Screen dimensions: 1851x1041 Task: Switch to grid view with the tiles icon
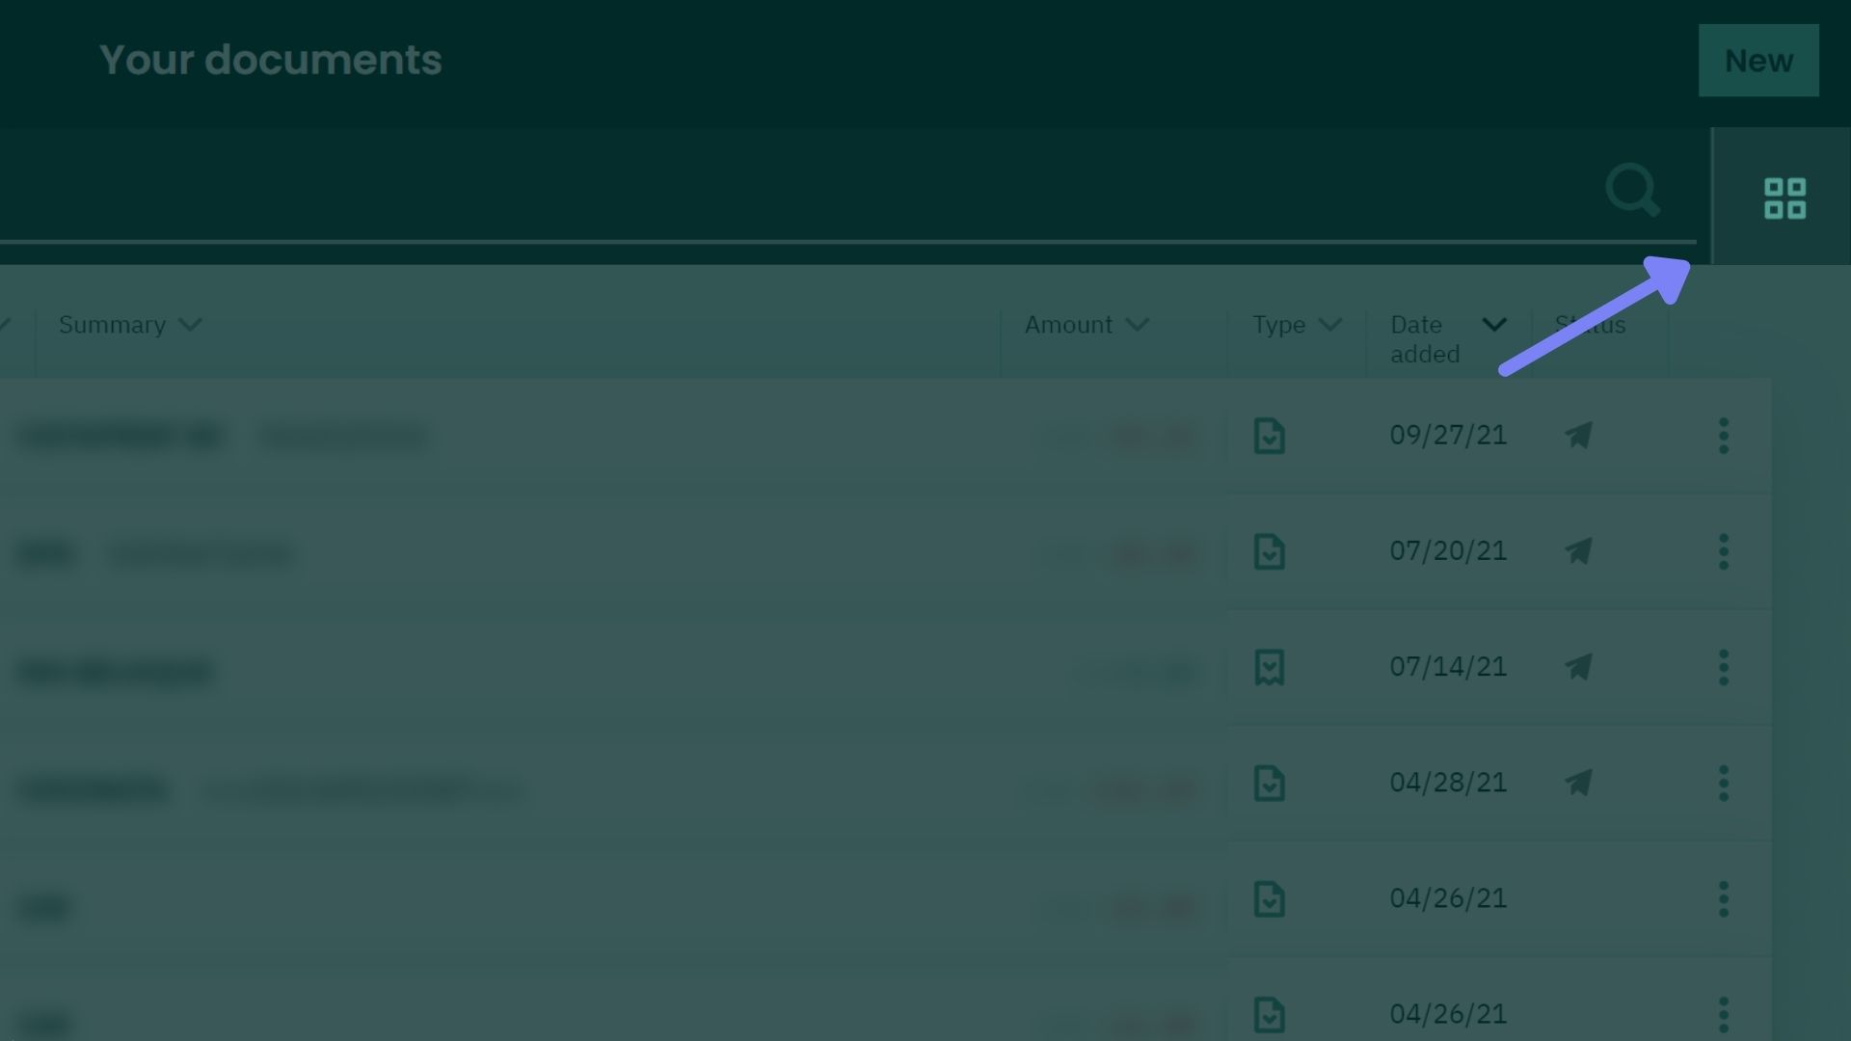(1784, 198)
